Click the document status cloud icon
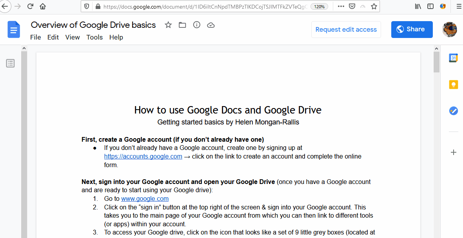 211,25
